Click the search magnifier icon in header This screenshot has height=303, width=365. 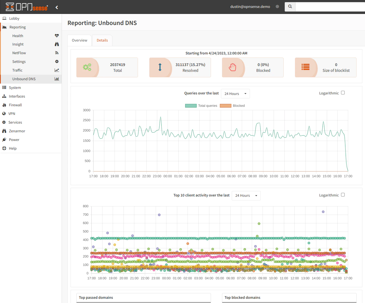pyautogui.click(x=290, y=7)
